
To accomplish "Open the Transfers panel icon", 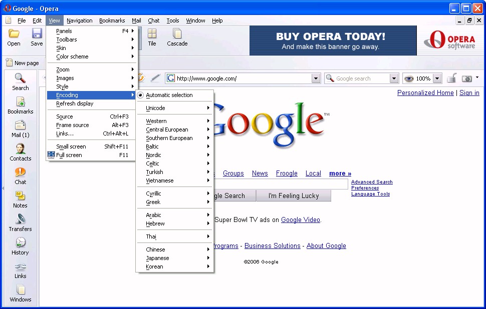I will (x=20, y=219).
